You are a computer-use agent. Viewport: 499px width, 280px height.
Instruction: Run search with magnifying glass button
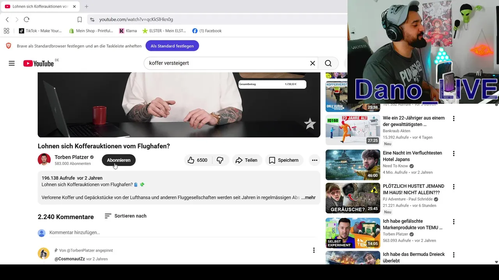(x=328, y=63)
